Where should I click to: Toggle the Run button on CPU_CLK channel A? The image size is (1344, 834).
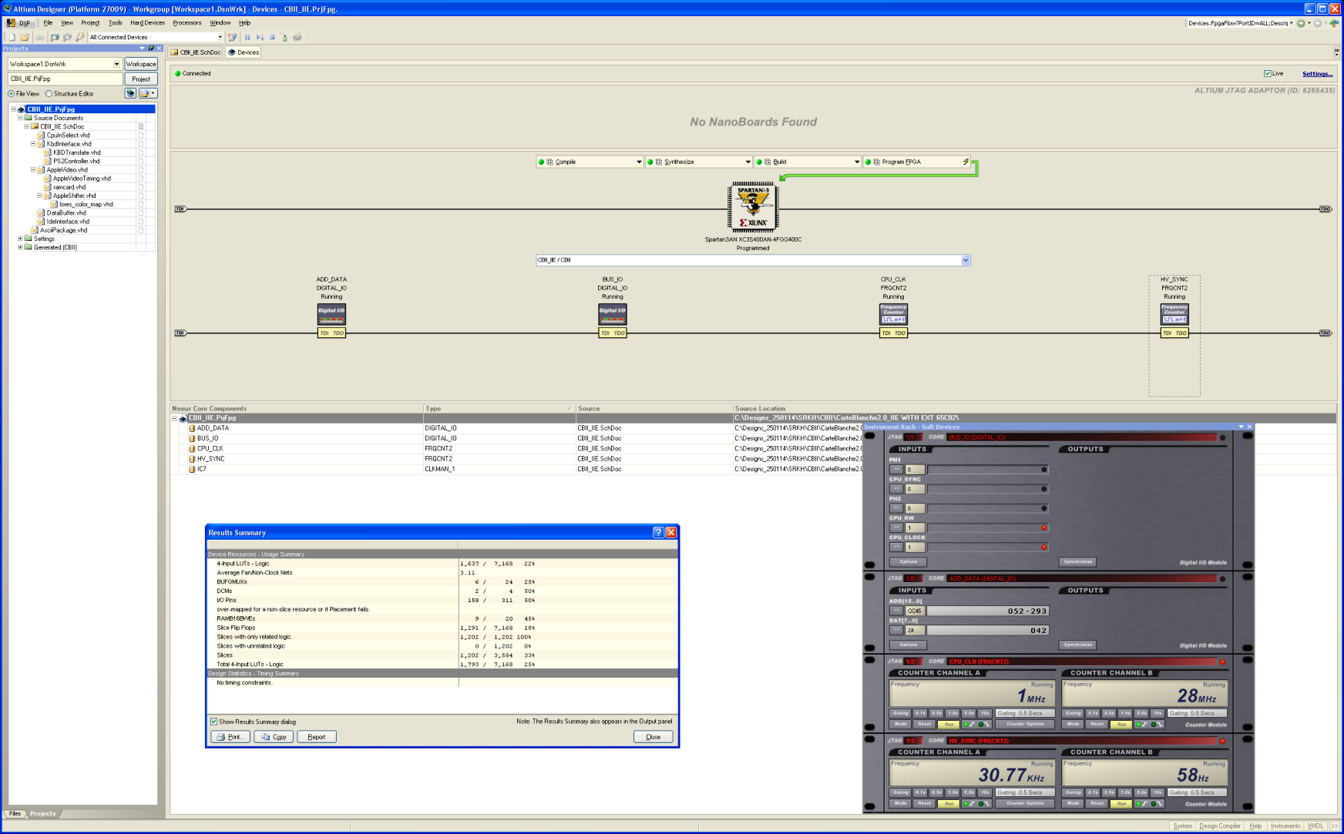pyautogui.click(x=949, y=724)
